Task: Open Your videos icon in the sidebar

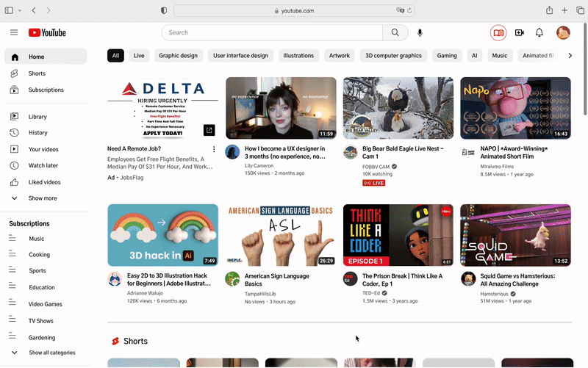Action: point(14,149)
